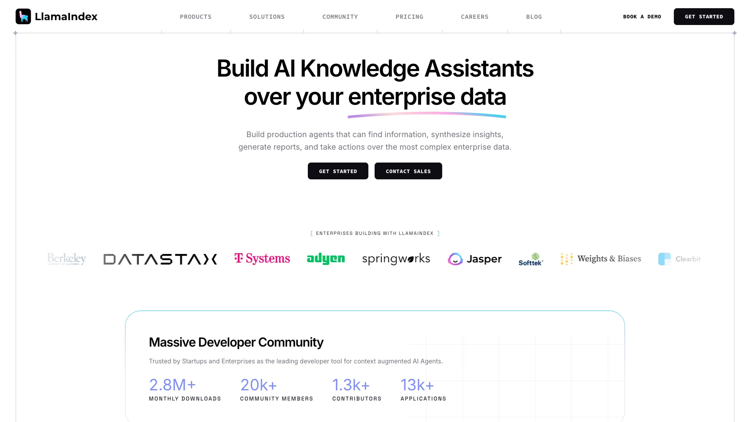Click the 'Build AI Knowledge Assistants' headline
The height and width of the screenshot is (422, 750).
click(x=375, y=68)
